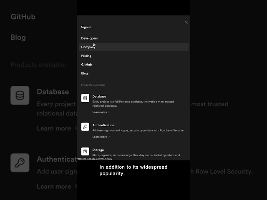
Task: Click the large background Database heading
Action: tap(53, 92)
